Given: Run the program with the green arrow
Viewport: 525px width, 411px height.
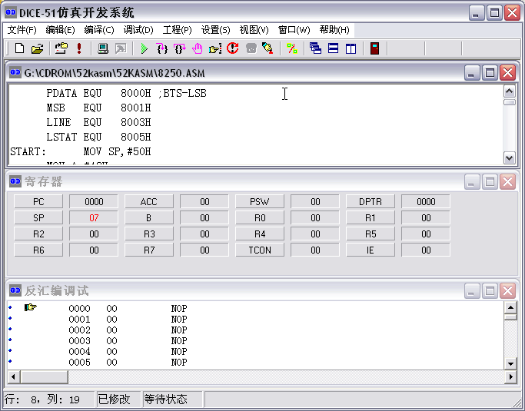Looking at the screenshot, I should tap(145, 48).
